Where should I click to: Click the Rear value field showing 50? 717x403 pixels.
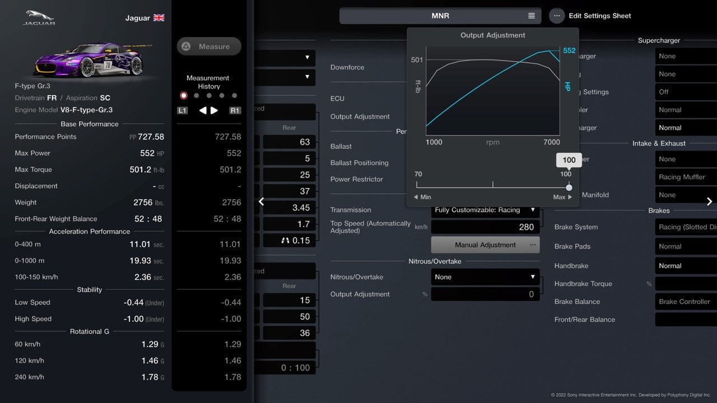[x=289, y=317]
